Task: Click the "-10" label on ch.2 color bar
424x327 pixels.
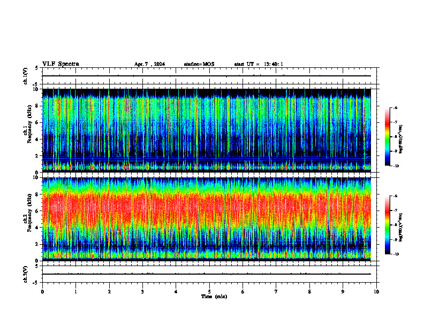Action: [x=396, y=254]
